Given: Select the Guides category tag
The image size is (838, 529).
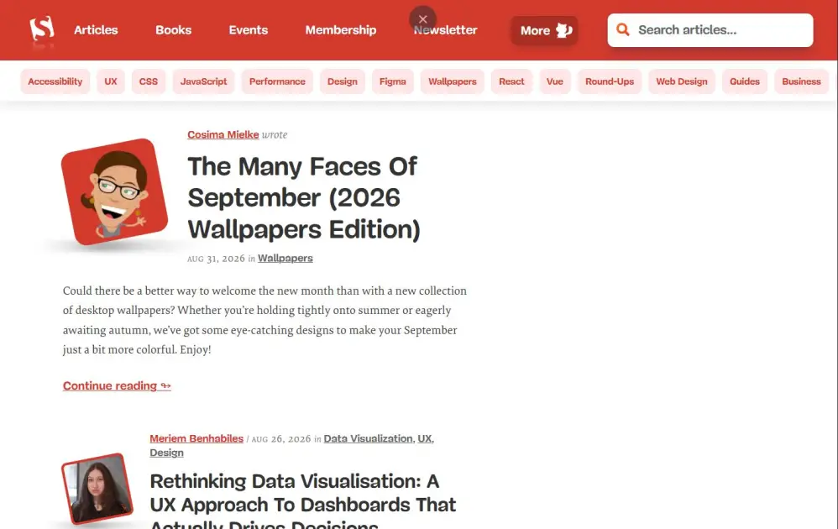Looking at the screenshot, I should tap(745, 81).
